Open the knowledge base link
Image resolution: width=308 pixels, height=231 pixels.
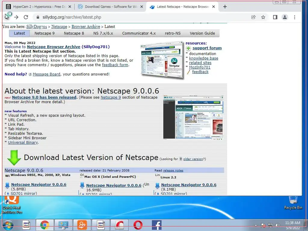pyautogui.click(x=204, y=58)
